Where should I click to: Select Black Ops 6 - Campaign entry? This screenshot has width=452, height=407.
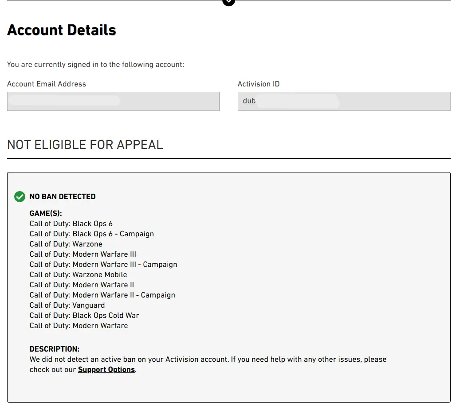[92, 234]
